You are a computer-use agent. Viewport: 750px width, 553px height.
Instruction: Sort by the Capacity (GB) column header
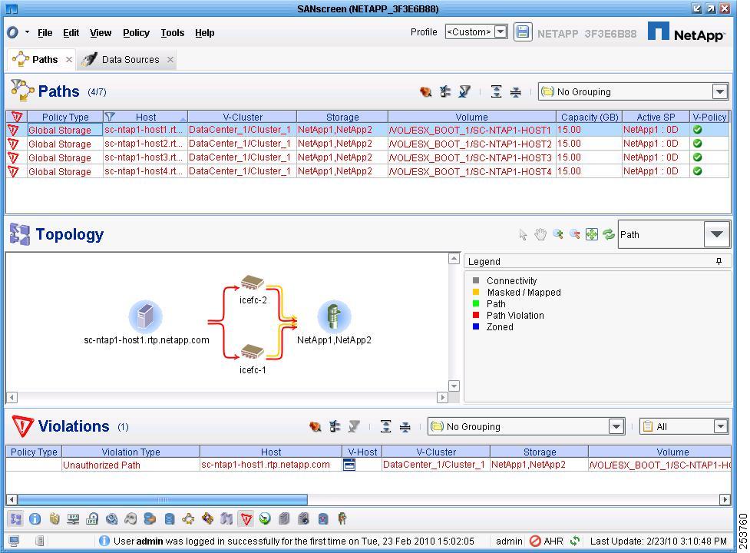[590, 117]
